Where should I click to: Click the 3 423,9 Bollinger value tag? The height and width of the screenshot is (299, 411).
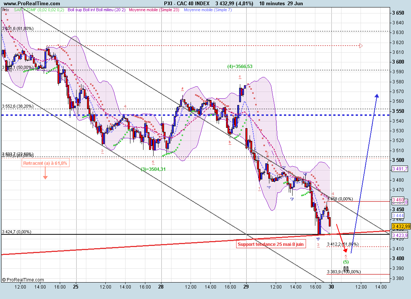pos(400,235)
